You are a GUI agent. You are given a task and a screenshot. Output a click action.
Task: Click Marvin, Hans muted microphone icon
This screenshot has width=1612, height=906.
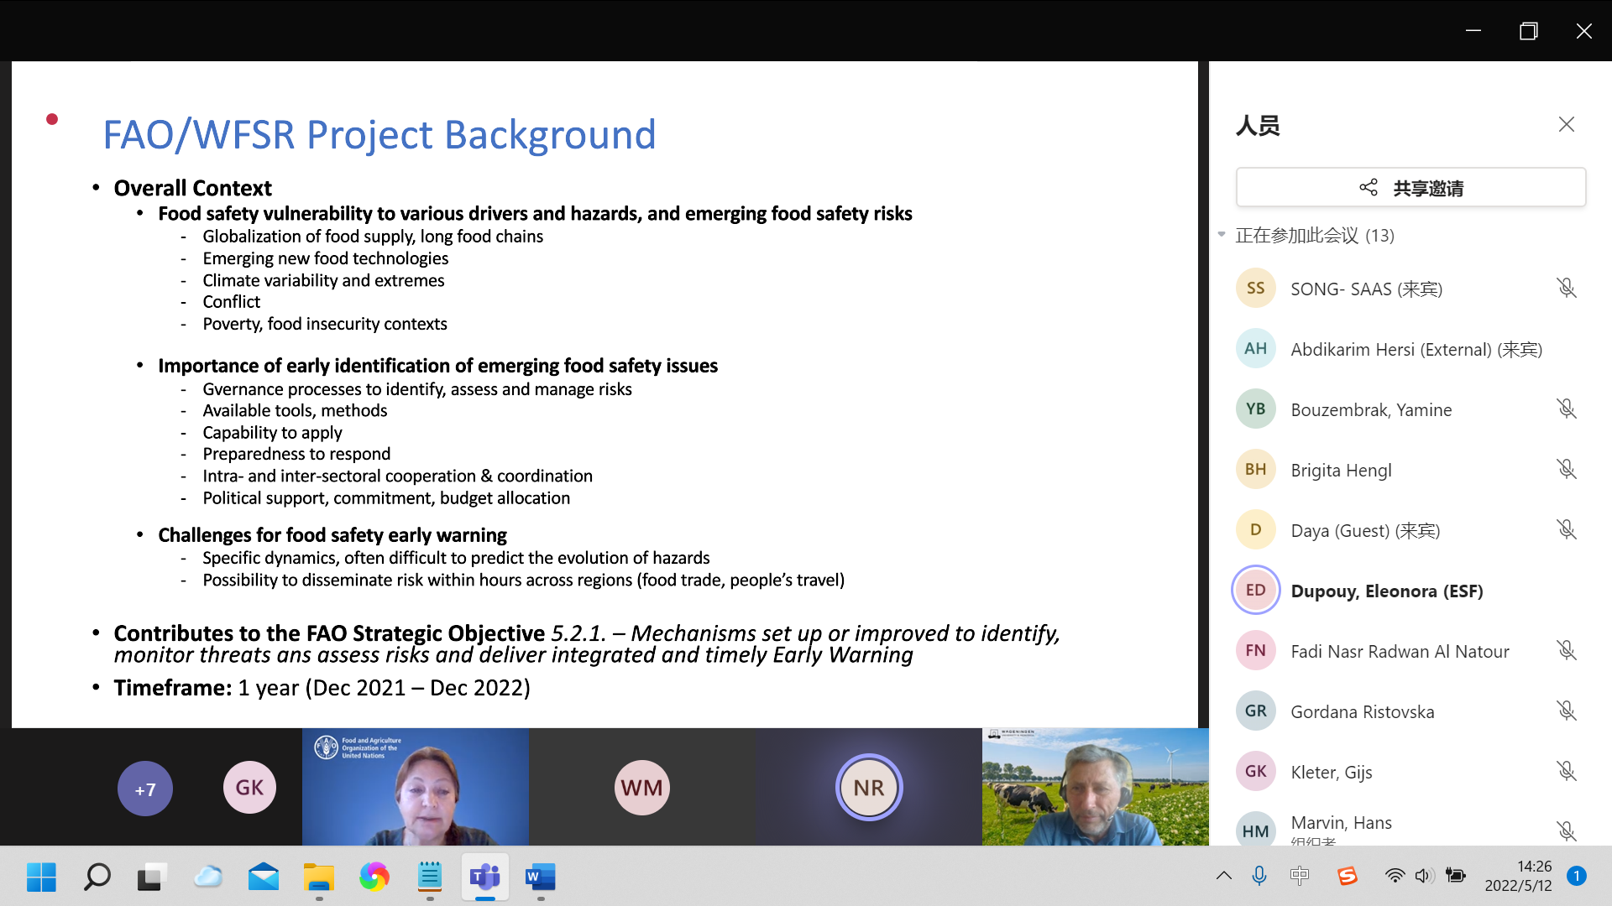pos(1566,830)
